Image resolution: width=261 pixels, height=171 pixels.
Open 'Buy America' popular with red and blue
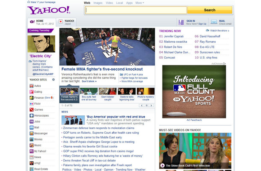point(116,117)
